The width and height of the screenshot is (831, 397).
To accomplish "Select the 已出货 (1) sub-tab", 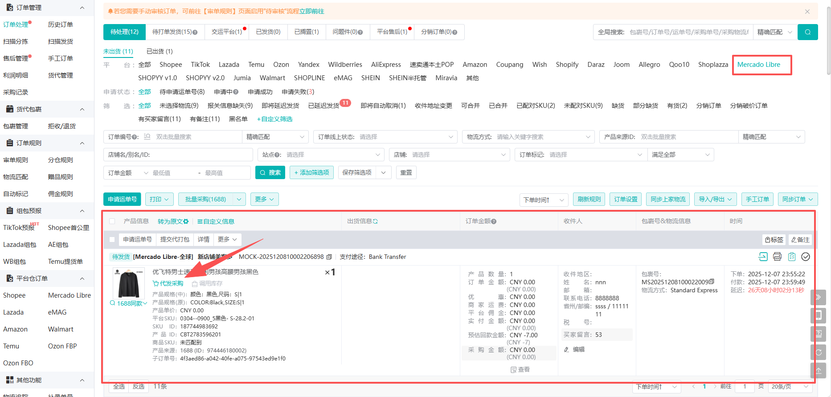I will point(160,52).
